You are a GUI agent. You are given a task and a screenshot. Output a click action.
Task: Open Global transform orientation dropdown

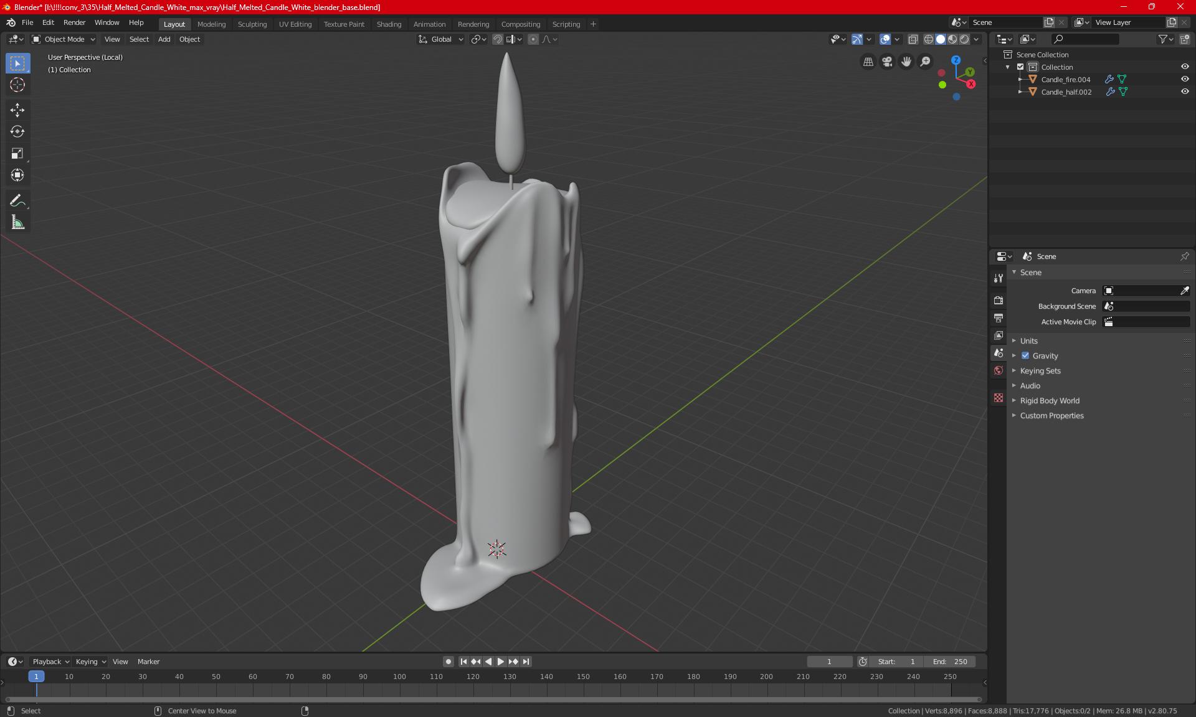[441, 39]
